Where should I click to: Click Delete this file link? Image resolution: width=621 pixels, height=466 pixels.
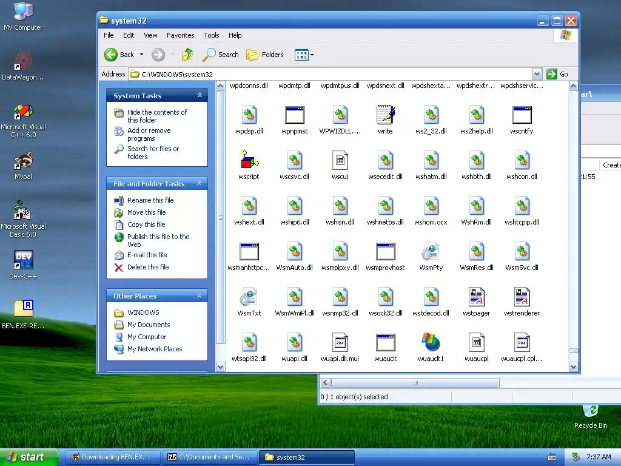148,267
